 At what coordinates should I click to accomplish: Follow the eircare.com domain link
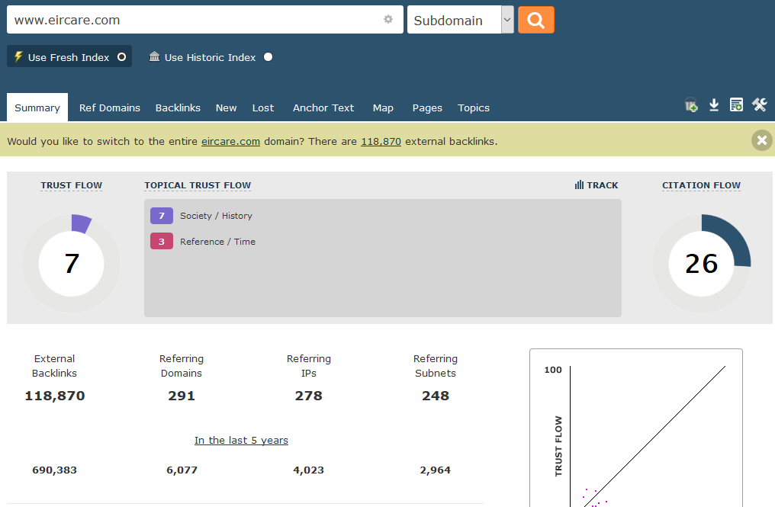[230, 142]
